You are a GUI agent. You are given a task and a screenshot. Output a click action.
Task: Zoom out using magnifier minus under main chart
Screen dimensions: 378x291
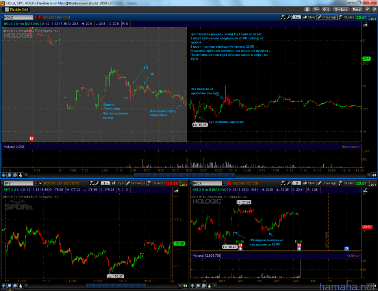15,175
